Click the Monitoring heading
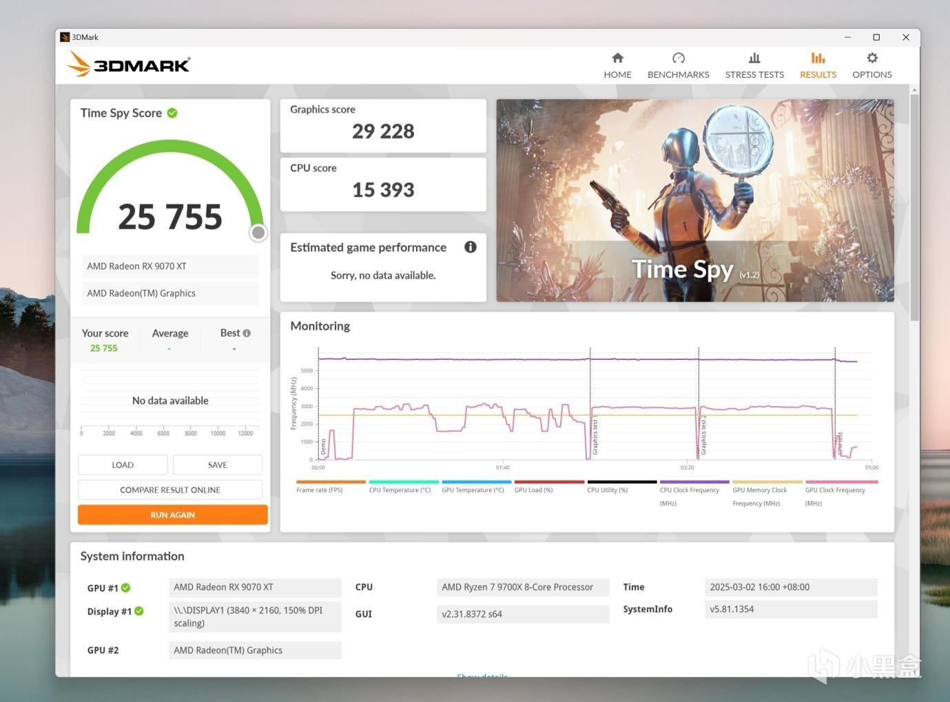 point(320,326)
